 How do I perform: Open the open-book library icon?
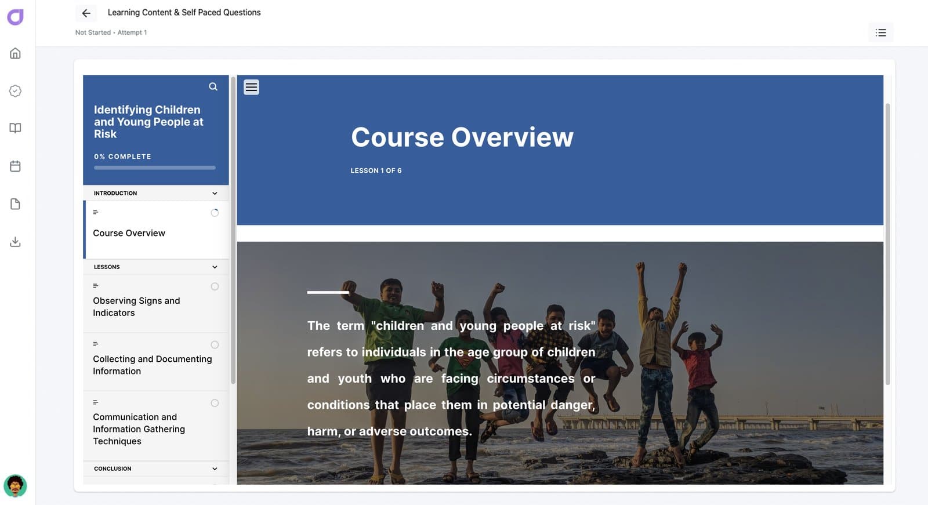click(16, 128)
